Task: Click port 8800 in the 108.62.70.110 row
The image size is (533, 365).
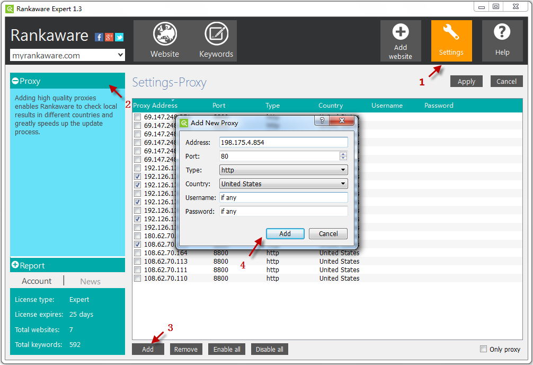Action: (221, 279)
